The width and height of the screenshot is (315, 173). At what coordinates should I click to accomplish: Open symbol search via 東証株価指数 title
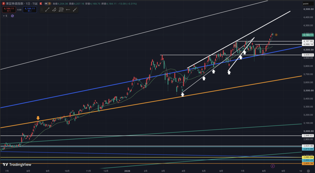tap(15, 4)
